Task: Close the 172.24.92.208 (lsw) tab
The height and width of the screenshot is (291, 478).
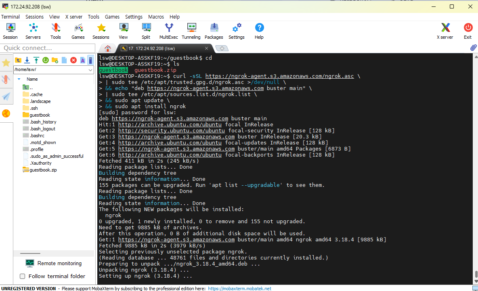Action: tap(206, 48)
